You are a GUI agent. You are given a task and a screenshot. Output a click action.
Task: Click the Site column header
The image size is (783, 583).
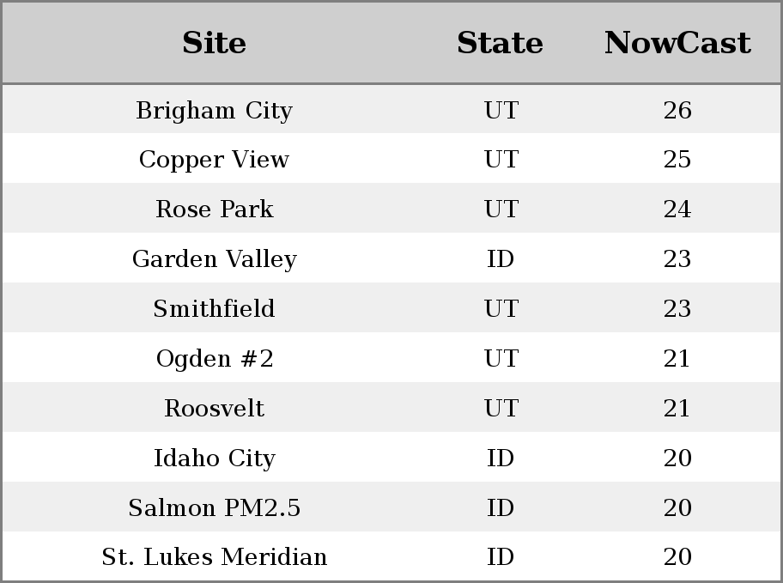pyautogui.click(x=215, y=42)
